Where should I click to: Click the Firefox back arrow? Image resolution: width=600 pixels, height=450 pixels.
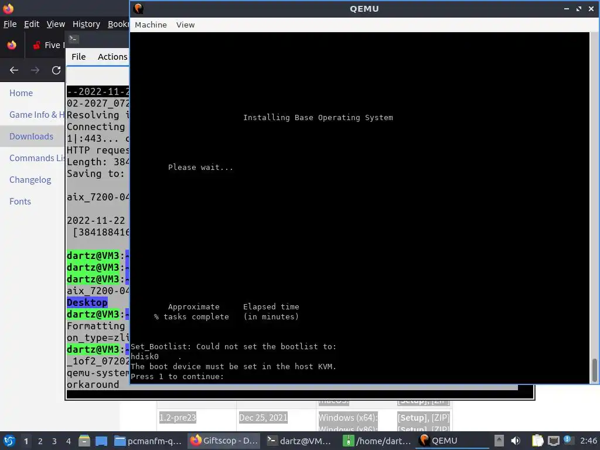[x=14, y=70]
